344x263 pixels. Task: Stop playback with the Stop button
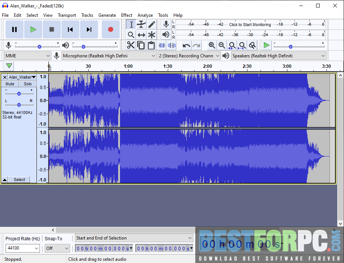[52, 29]
